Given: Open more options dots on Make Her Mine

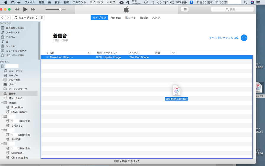Looking at the screenshot, I should click(71, 57).
